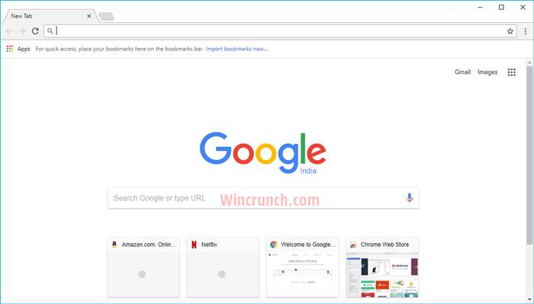Reload the page with the refresh icon
Viewport: 534px width, 304px height.
tap(35, 31)
